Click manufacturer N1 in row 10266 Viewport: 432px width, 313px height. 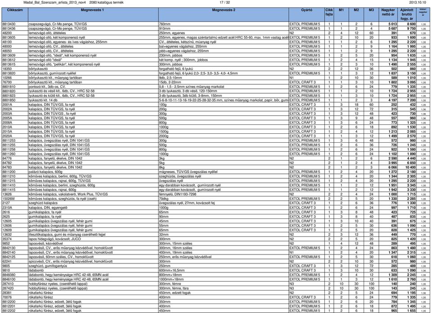tap(292, 78)
